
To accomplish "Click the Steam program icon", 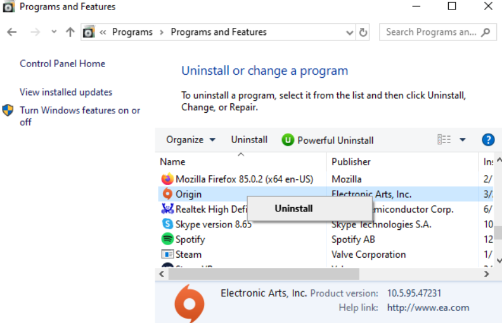I will point(167,254).
